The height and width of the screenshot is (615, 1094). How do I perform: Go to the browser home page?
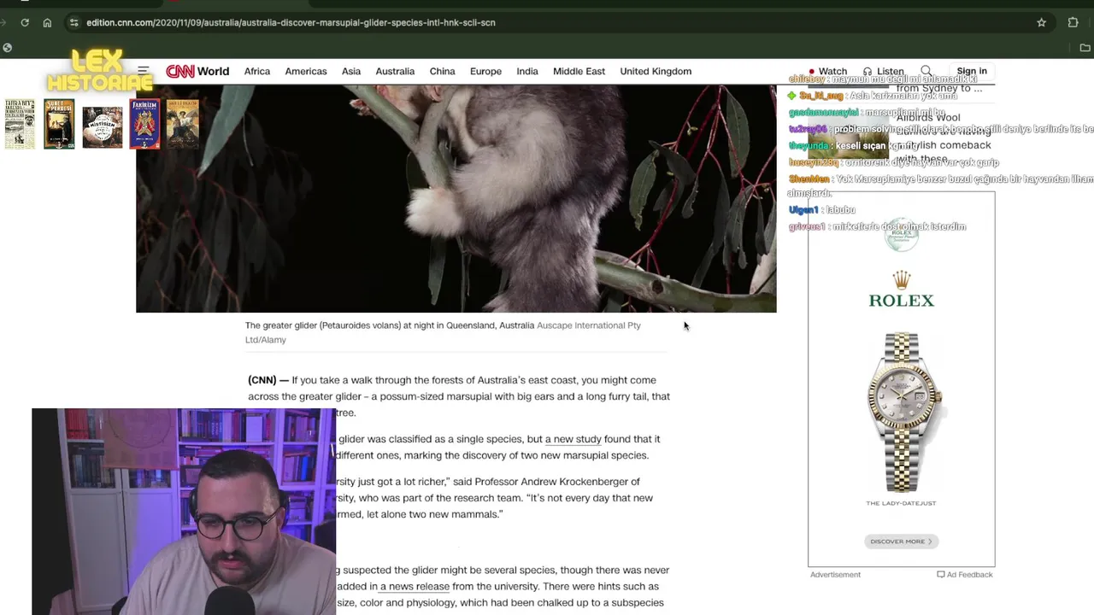click(47, 22)
